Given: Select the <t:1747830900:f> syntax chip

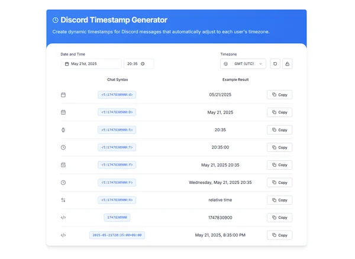Looking at the screenshot, I should pyautogui.click(x=117, y=164).
